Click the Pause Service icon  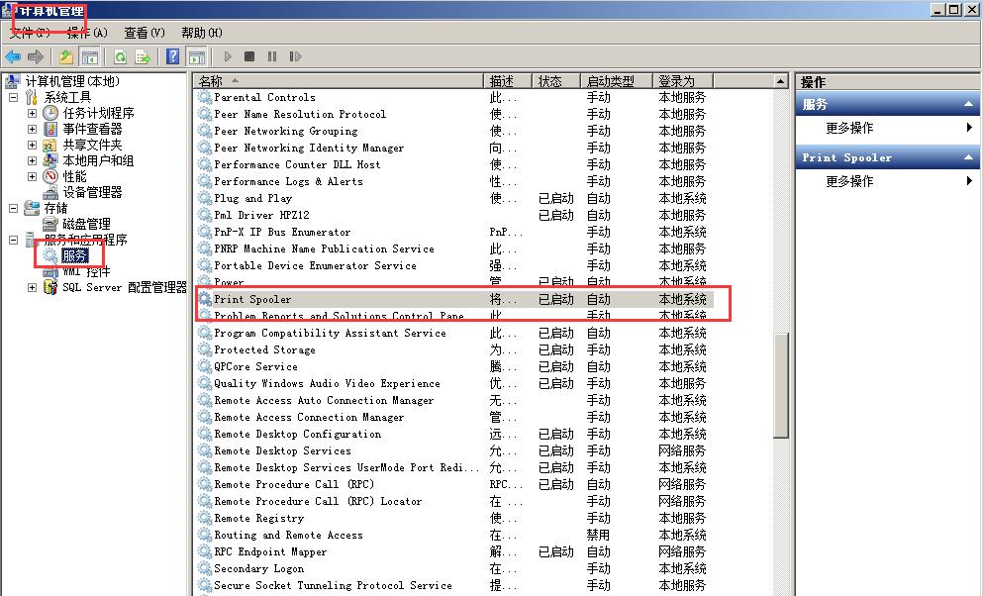coord(272,56)
